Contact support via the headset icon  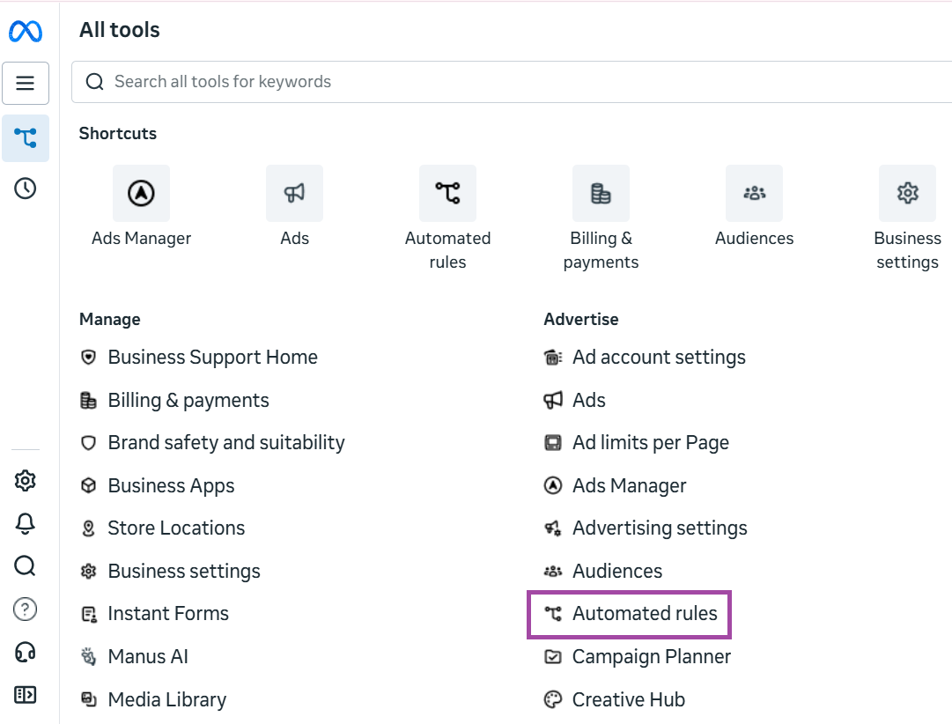click(x=25, y=652)
